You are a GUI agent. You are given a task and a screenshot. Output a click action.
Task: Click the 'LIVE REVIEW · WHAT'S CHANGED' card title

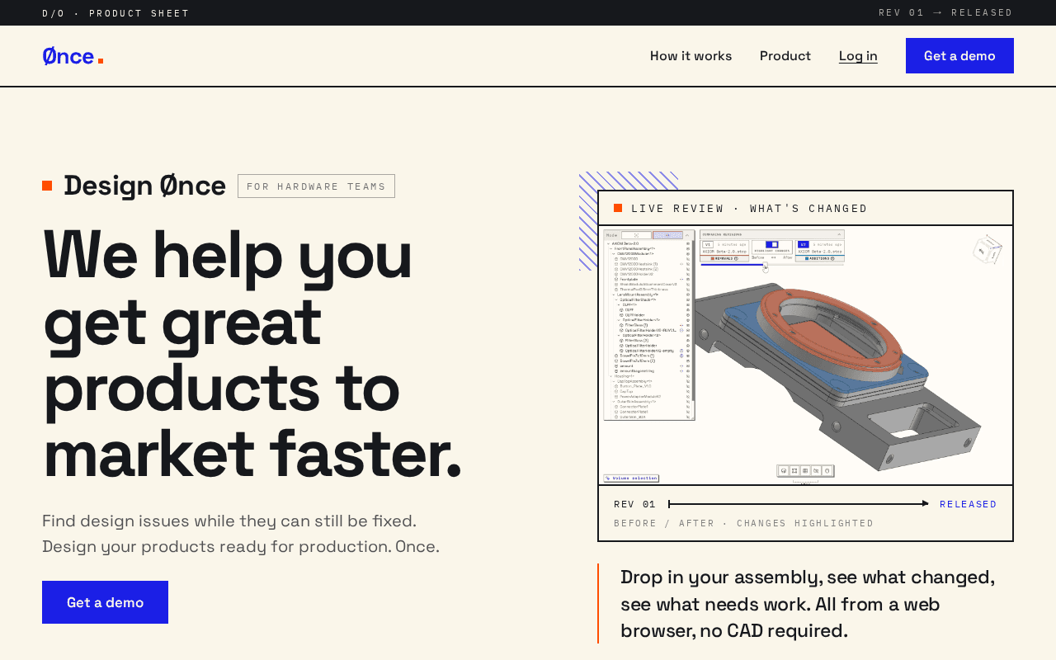coord(749,209)
